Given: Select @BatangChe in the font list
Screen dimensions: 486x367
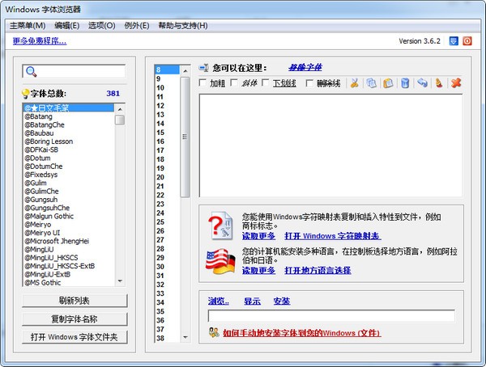Looking at the screenshot, I should tap(69, 124).
